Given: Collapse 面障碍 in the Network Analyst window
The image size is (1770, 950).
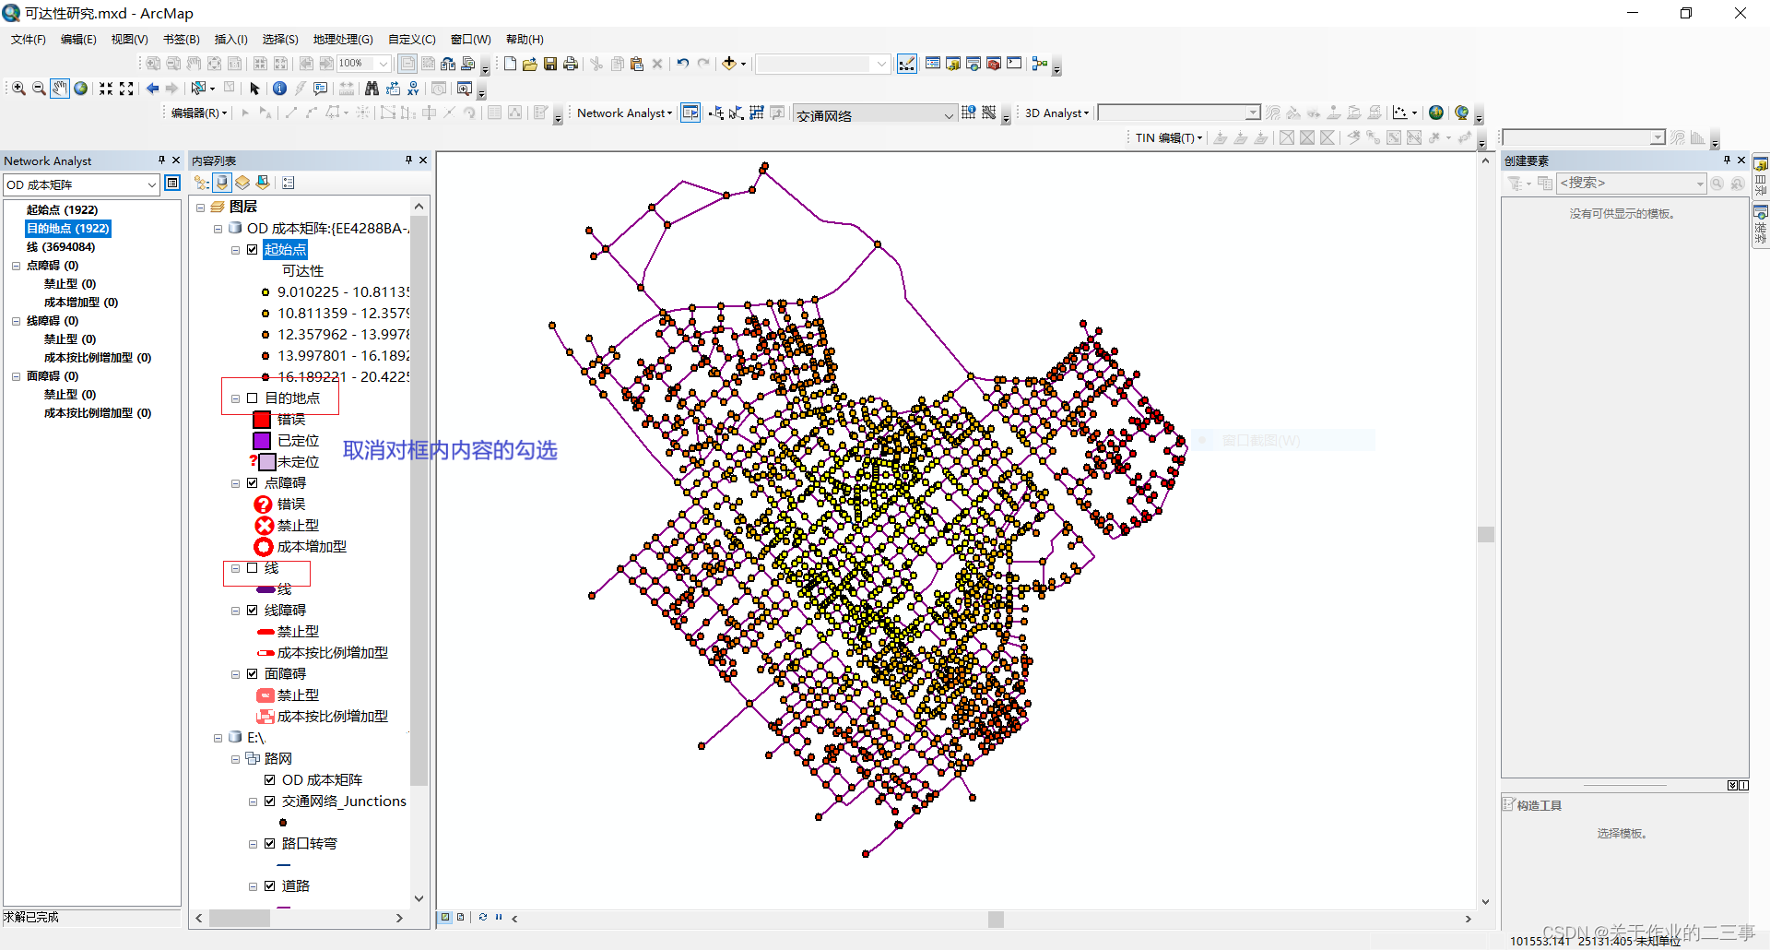Looking at the screenshot, I should (16, 376).
